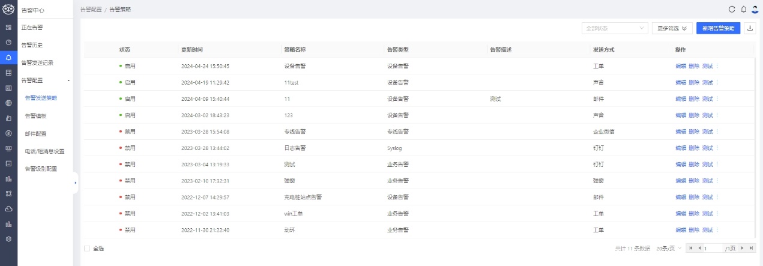The height and width of the screenshot is (266, 763).
Task: Click the 新增告警策略 button
Action: point(718,28)
